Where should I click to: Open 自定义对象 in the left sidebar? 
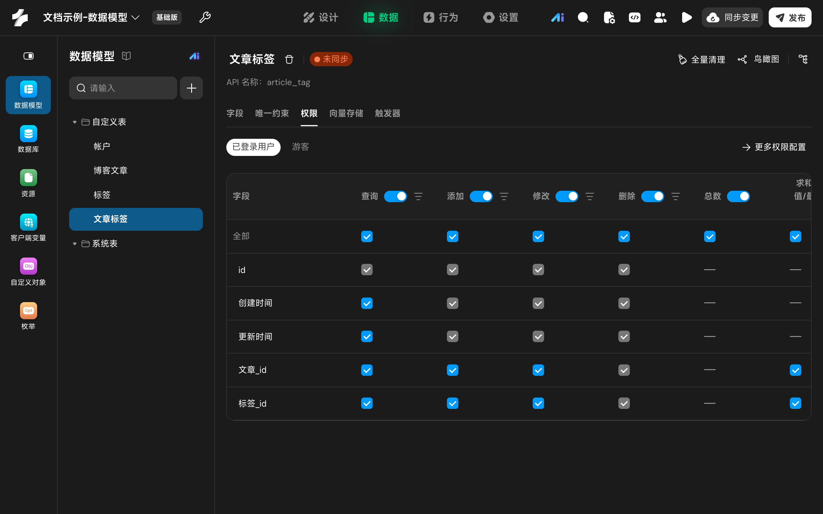(x=28, y=272)
